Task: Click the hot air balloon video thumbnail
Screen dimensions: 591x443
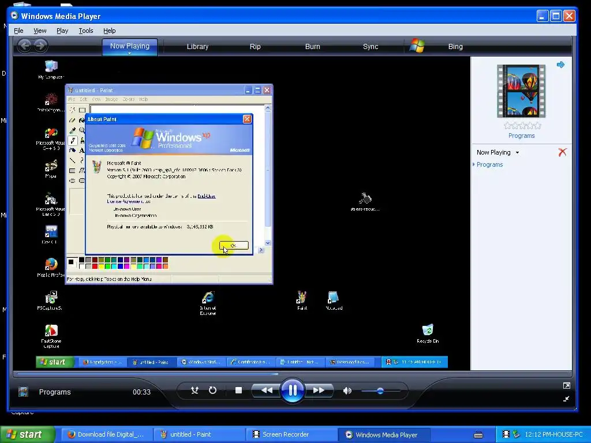Action: tap(521, 91)
